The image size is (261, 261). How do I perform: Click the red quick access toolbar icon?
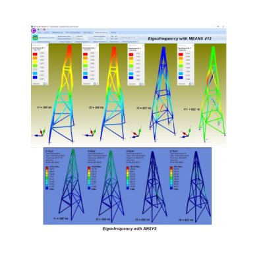44,29
